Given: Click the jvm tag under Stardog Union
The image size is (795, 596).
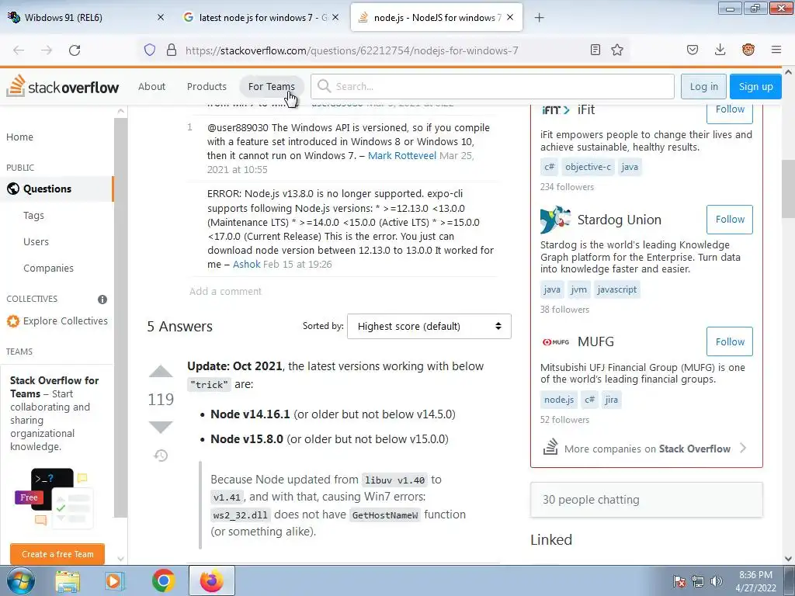Looking at the screenshot, I should point(578,289).
